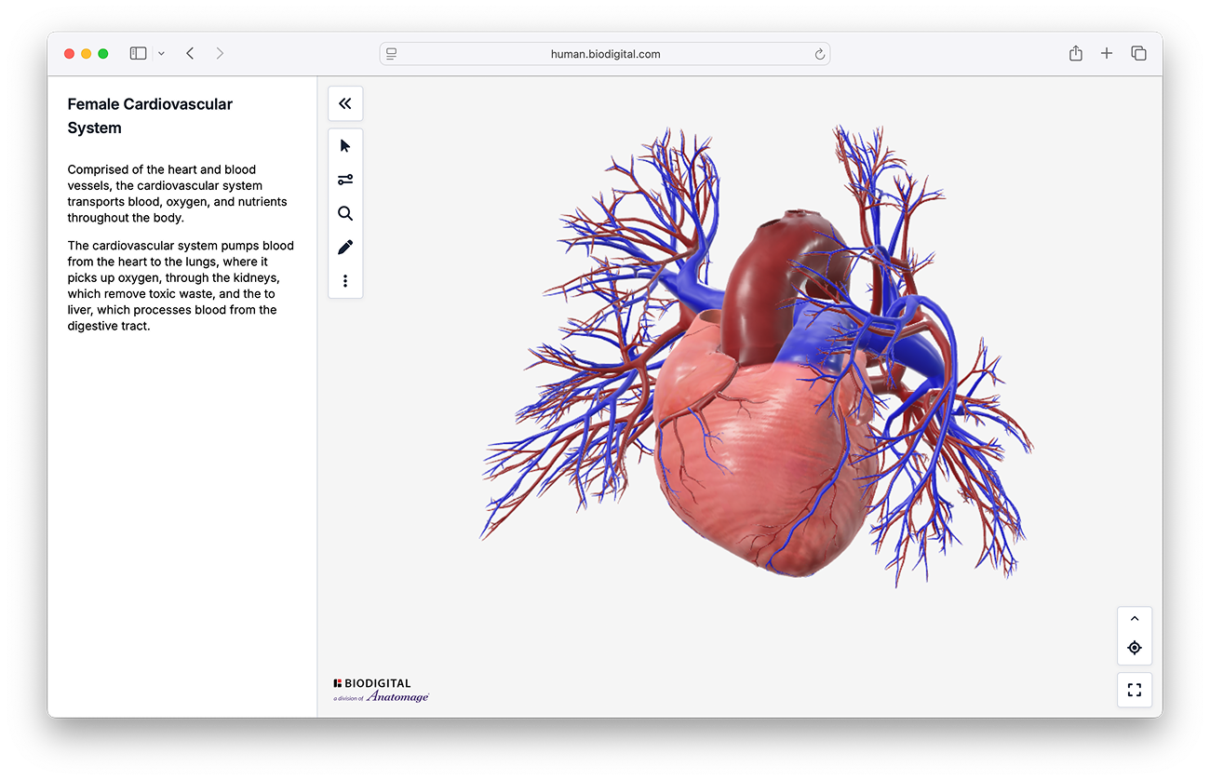The width and height of the screenshot is (1210, 780).
Task: Open sidebar options dropdown arrow
Action: point(161,54)
